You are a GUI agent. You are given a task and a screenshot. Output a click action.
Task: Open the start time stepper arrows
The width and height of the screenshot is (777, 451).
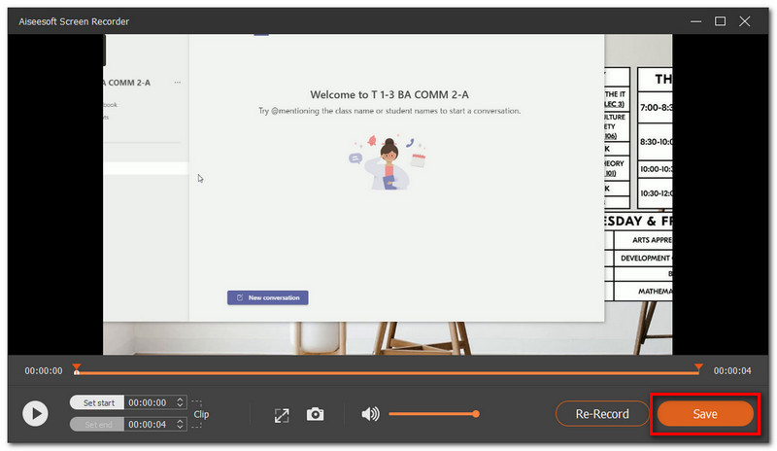point(180,402)
